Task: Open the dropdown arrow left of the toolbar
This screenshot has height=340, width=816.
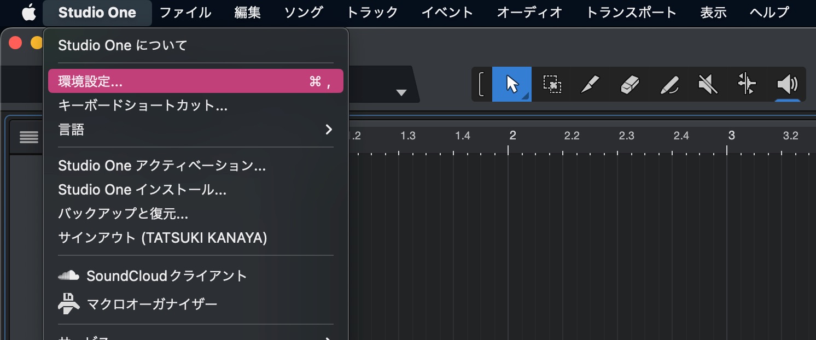Action: click(402, 92)
